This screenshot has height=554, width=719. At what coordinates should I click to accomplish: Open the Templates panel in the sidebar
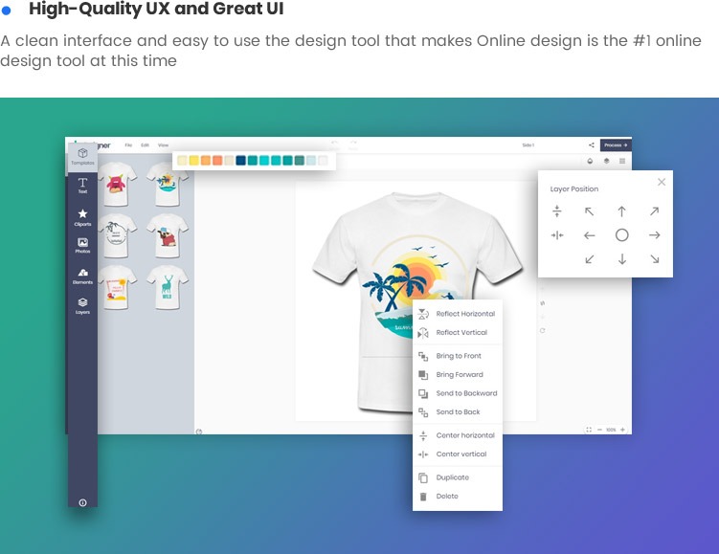pos(82,155)
